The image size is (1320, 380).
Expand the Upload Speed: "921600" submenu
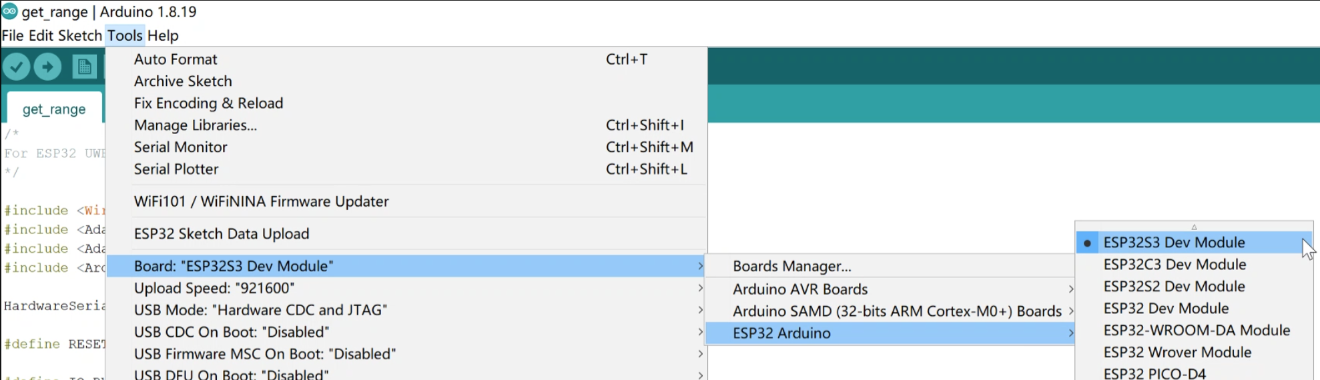406,288
